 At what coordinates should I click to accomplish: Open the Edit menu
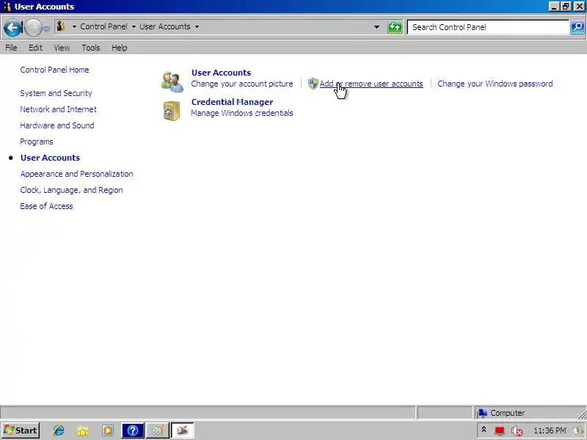pos(35,48)
